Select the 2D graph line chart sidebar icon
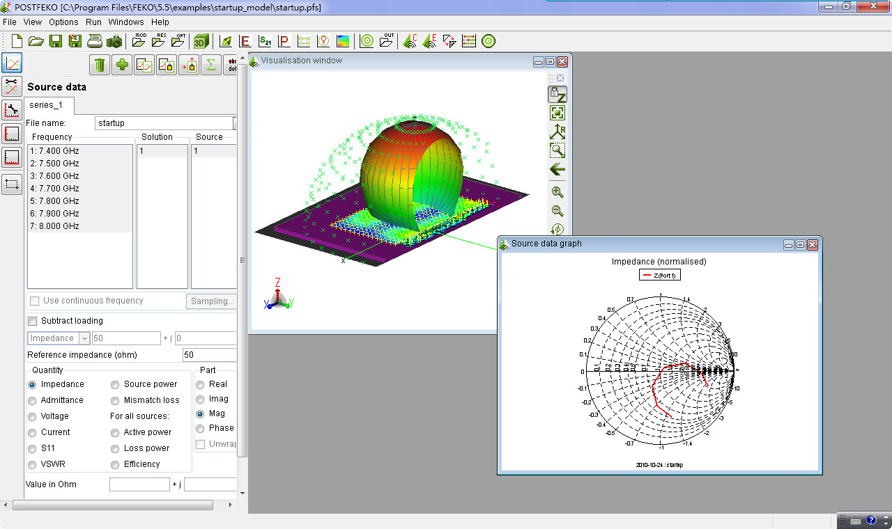This screenshot has height=529, width=892. coord(12,63)
